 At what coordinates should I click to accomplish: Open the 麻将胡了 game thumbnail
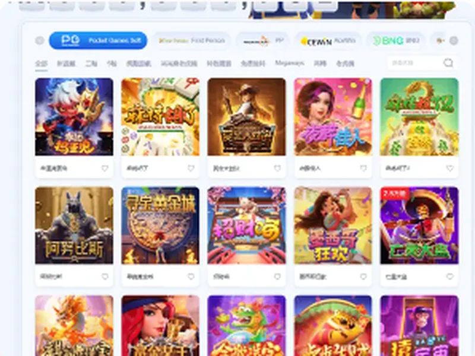pos(160,117)
